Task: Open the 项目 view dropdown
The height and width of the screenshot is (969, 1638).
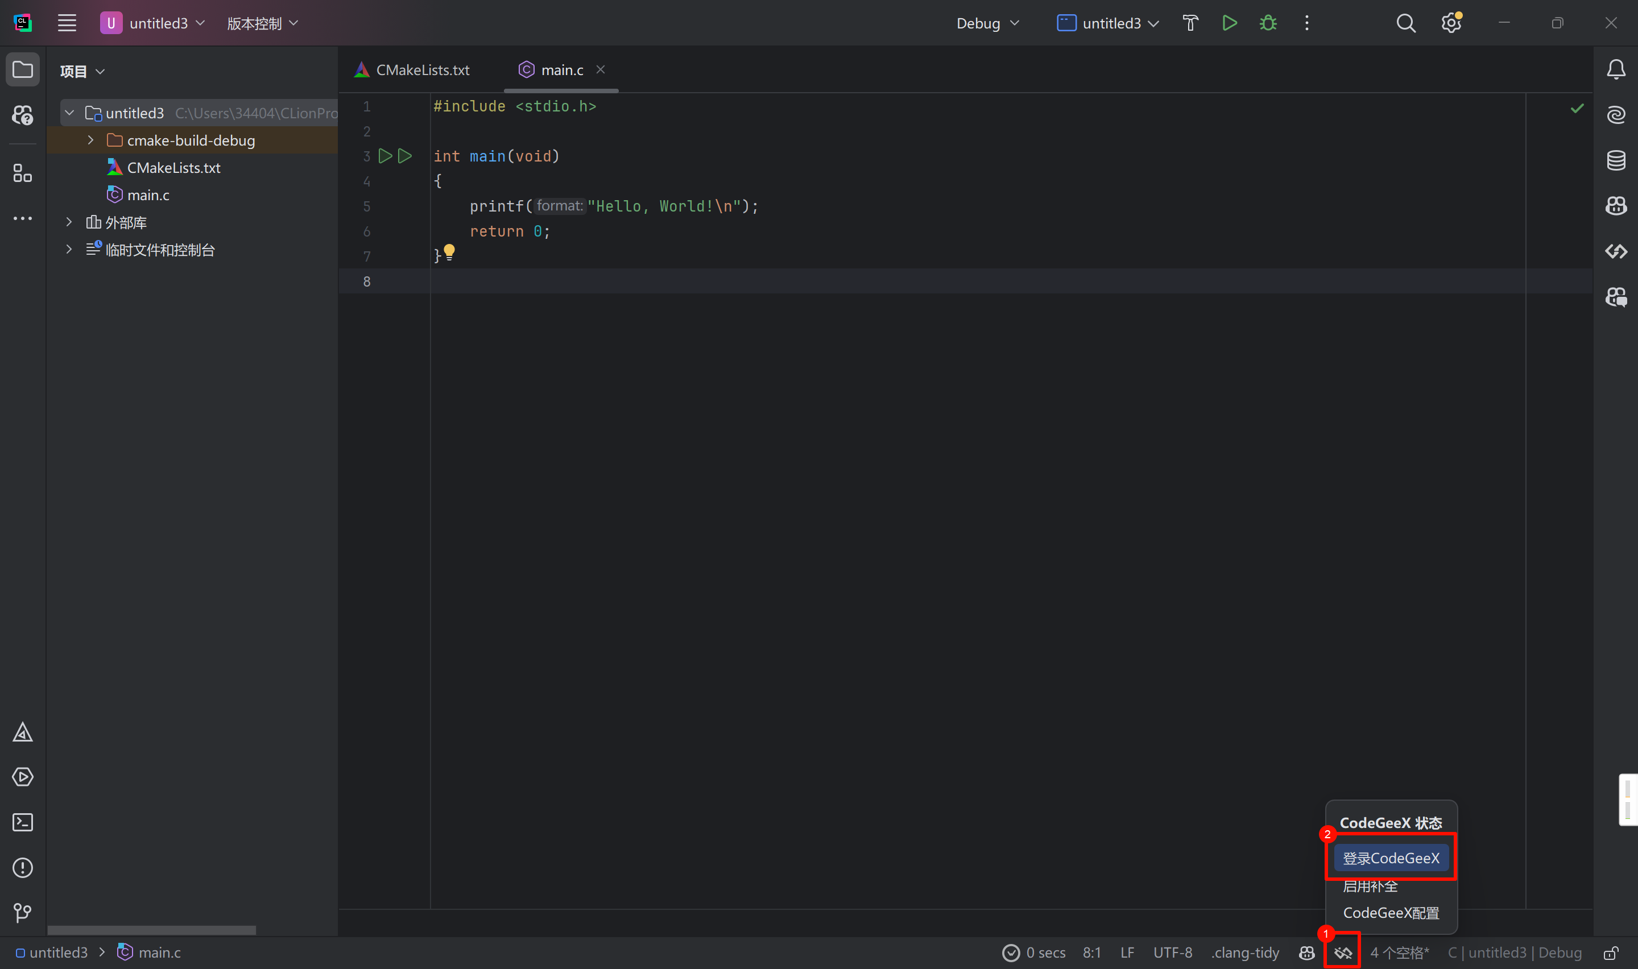Action: pos(82,71)
